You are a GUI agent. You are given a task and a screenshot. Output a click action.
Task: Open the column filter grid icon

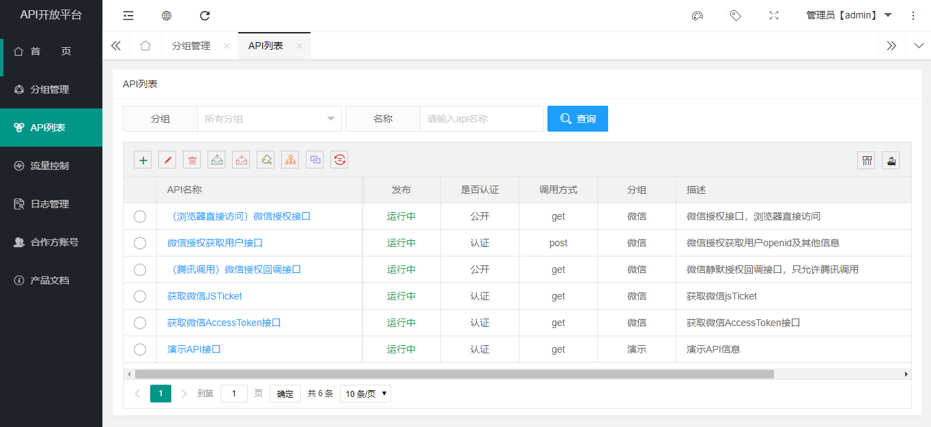click(866, 160)
